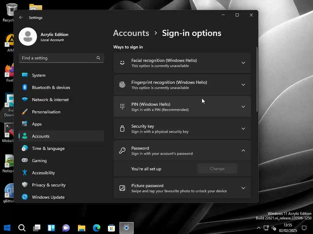Screen dimensions: 313x234
Task: Click the Settings gear taskbar icon
Action: click(127, 228)
